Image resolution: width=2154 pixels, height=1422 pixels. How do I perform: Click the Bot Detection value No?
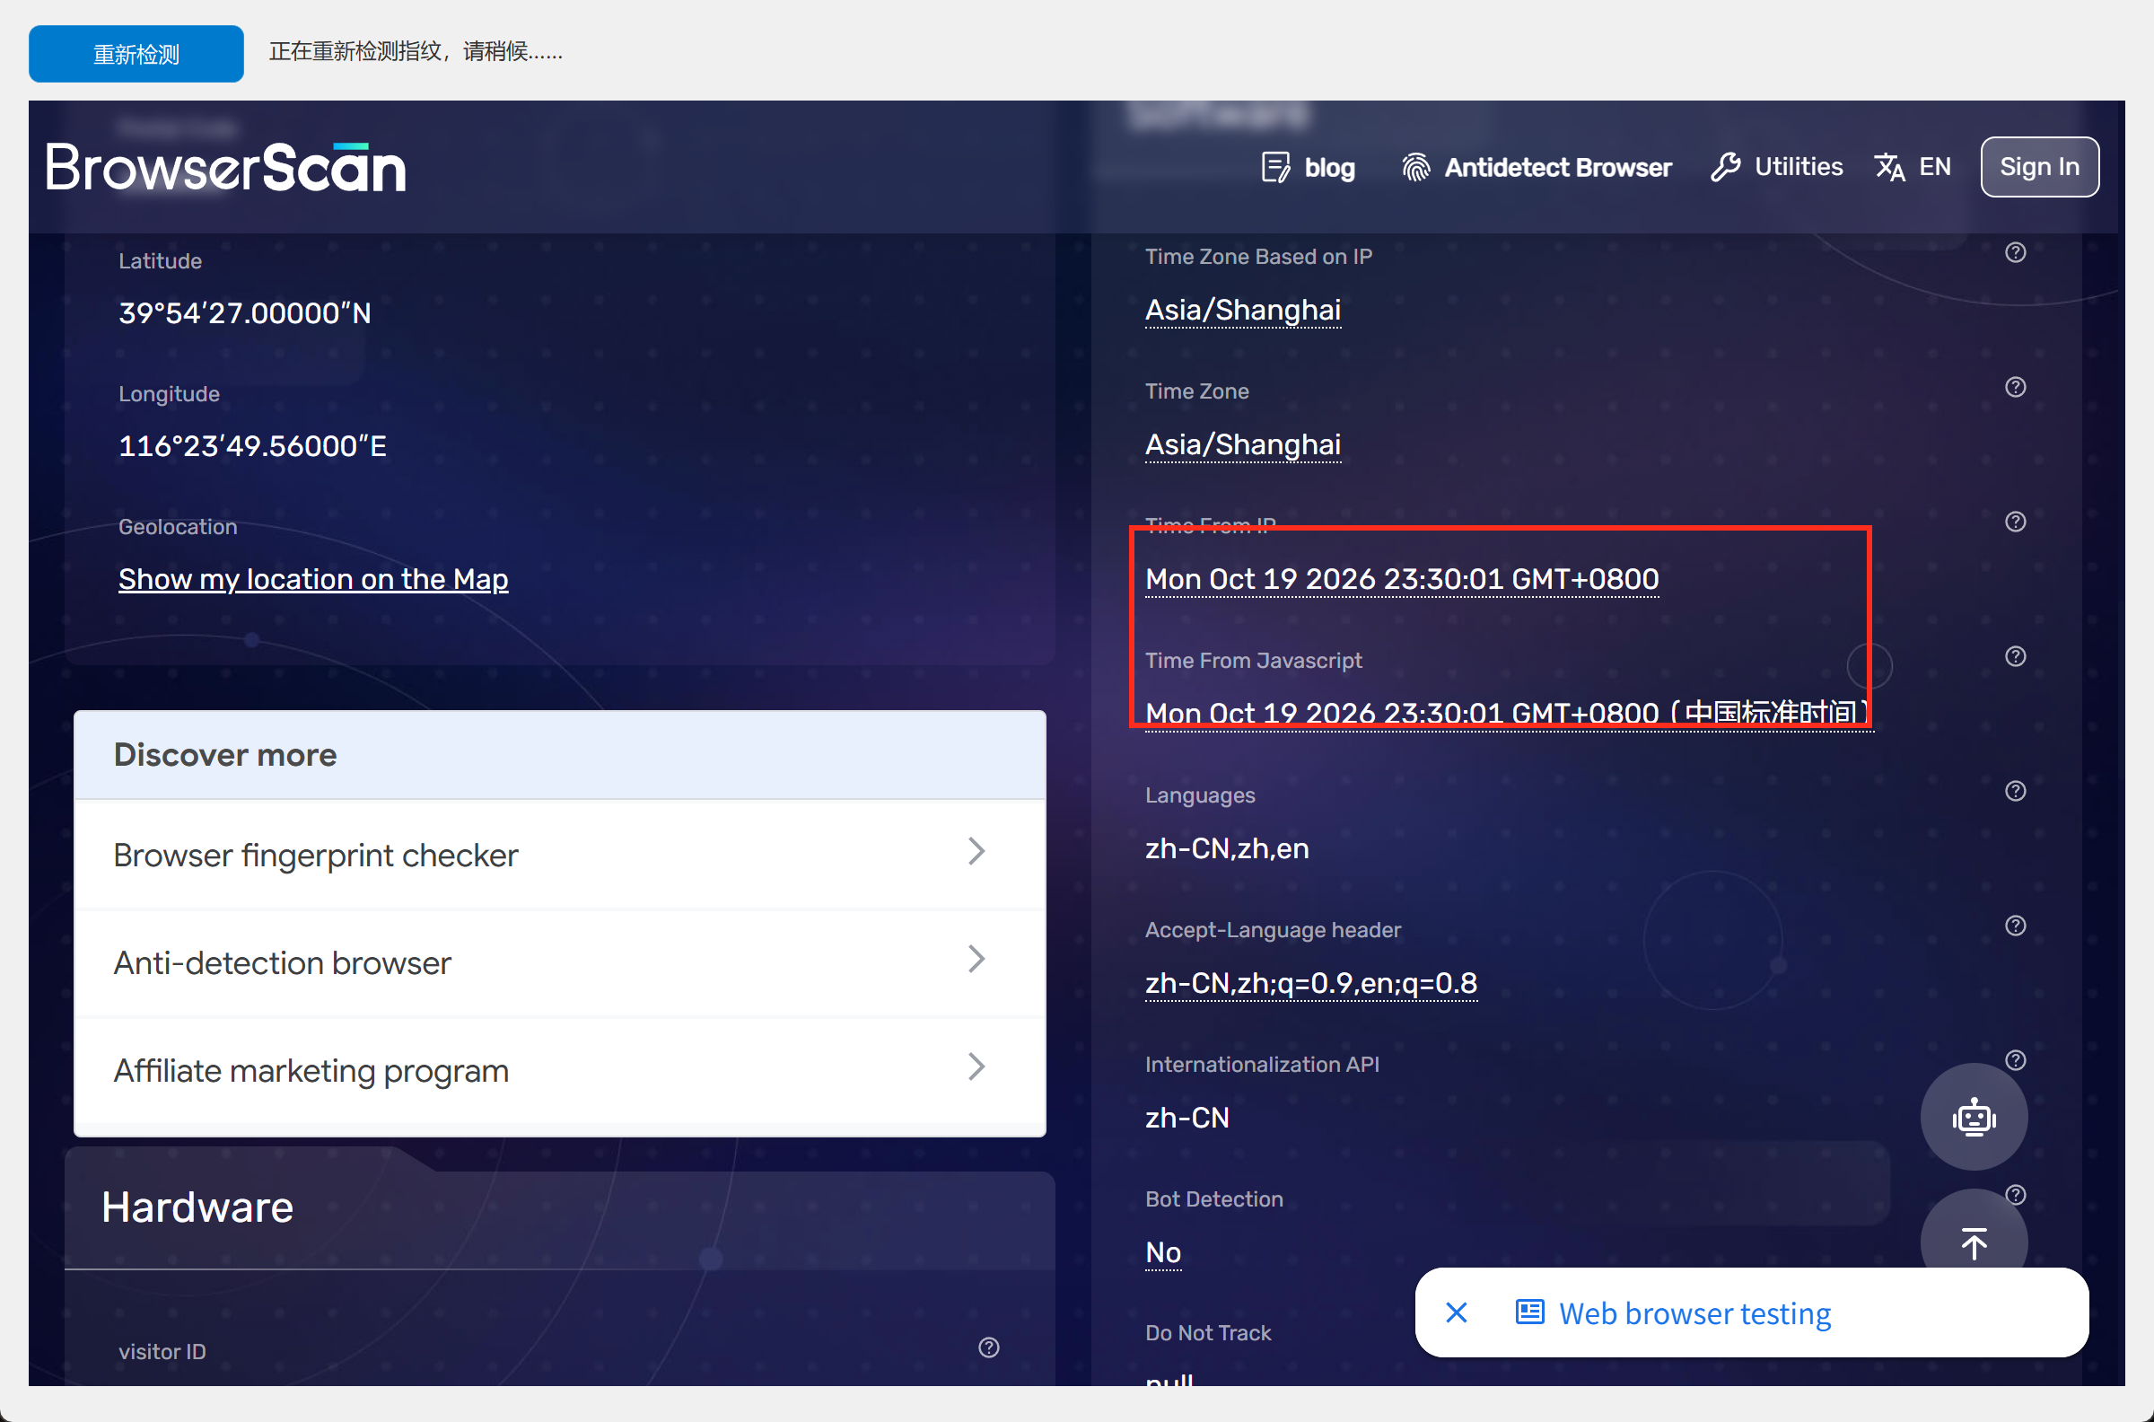(1163, 1252)
